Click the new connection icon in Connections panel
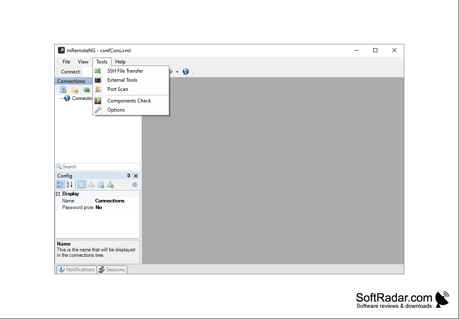This screenshot has height=319, width=459. click(63, 90)
